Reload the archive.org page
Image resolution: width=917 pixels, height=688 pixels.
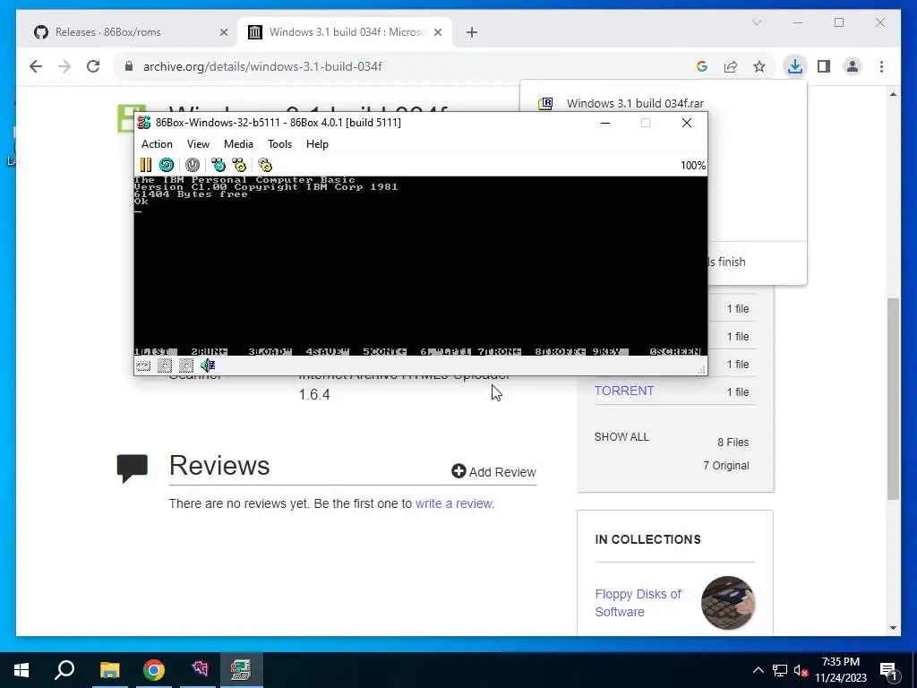[x=93, y=66]
